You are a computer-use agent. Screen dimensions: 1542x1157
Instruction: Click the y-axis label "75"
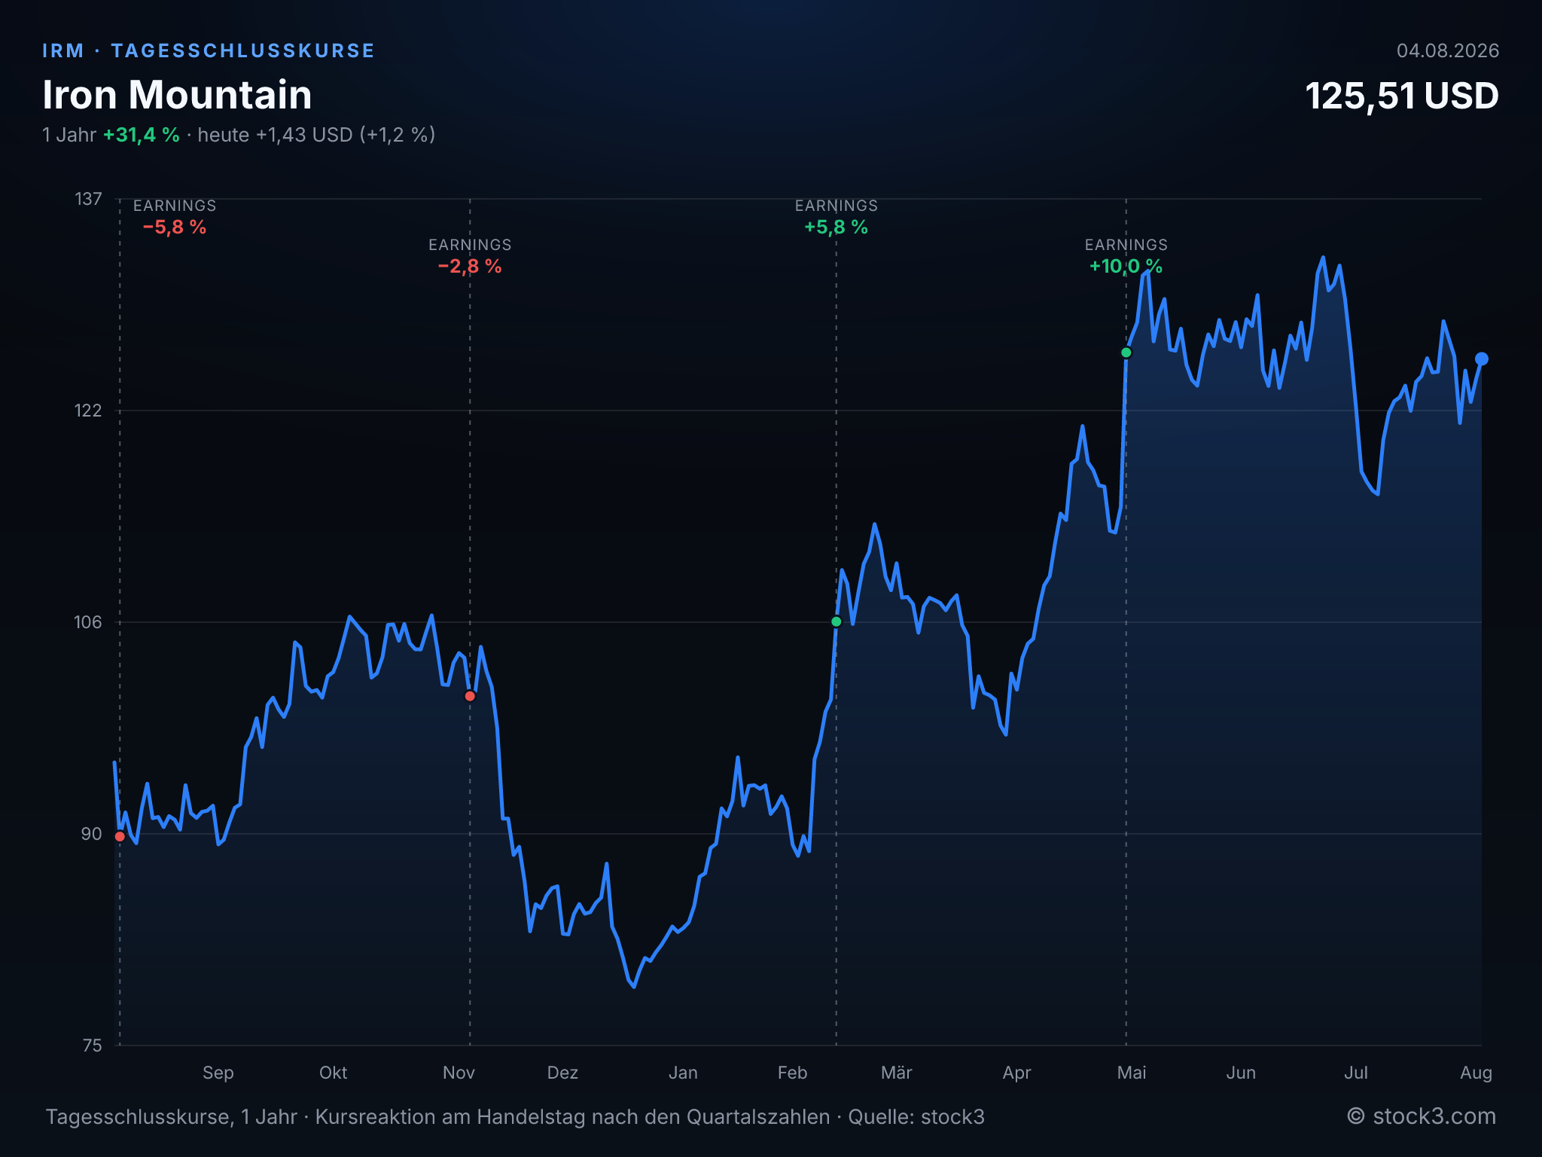click(92, 1046)
